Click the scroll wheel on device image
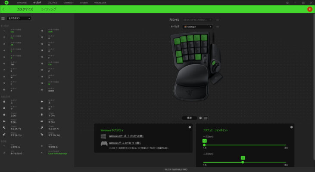 tap(205, 59)
